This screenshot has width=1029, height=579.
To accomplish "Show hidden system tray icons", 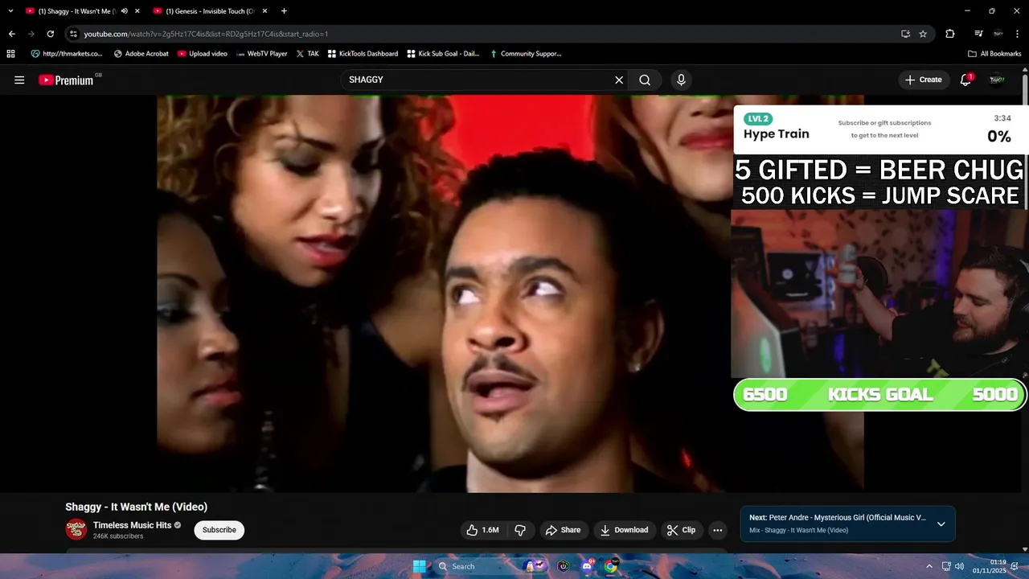I will point(929,566).
